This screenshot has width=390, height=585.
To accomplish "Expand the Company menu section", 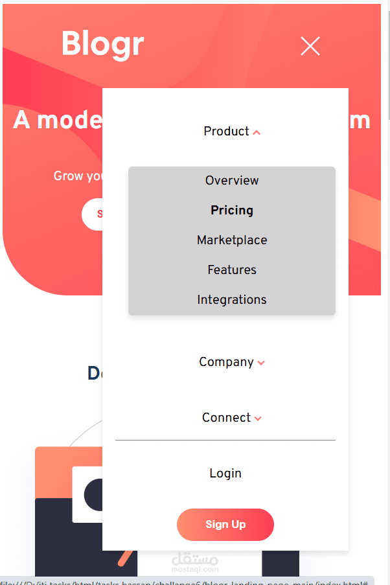I will [226, 362].
